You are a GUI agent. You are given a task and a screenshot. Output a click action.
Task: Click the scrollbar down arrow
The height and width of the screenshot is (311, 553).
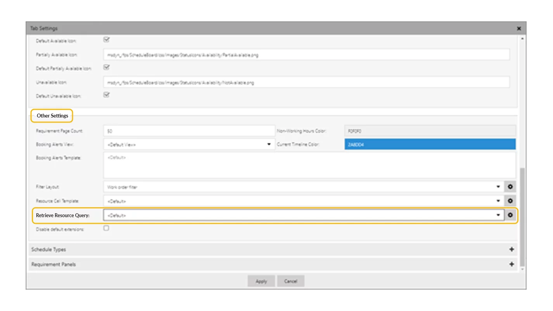(522, 269)
